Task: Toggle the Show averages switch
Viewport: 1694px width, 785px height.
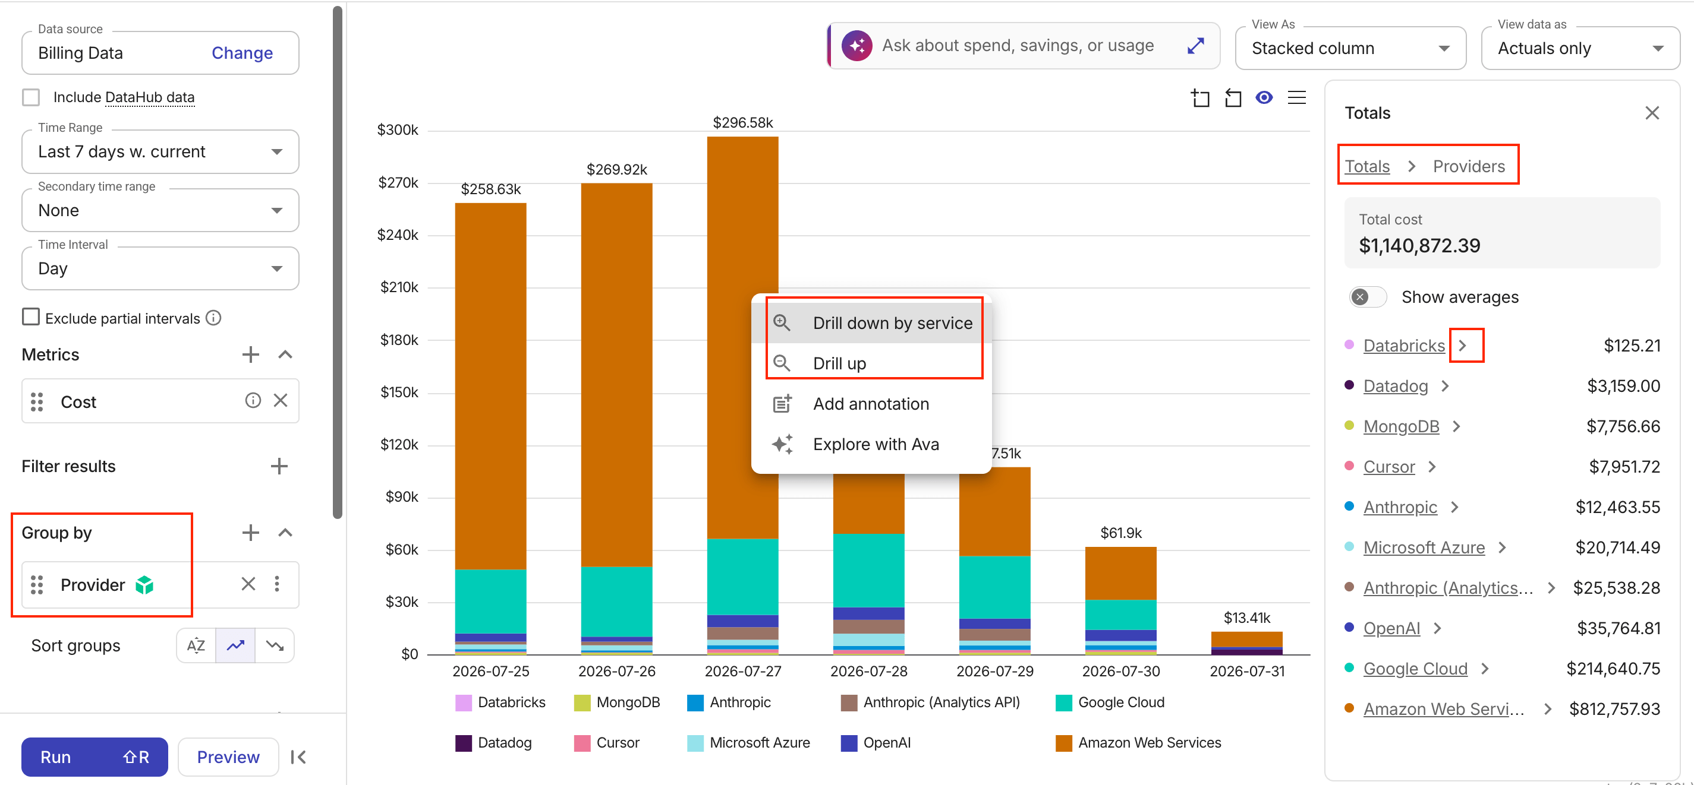Action: click(x=1367, y=297)
